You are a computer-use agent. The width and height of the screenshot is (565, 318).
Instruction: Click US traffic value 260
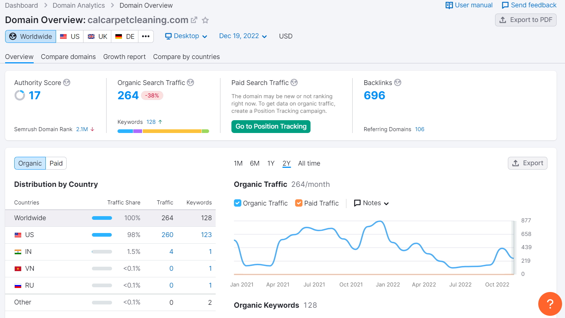click(x=167, y=235)
